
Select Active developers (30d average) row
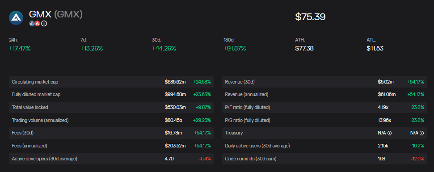pyautogui.click(x=111, y=159)
